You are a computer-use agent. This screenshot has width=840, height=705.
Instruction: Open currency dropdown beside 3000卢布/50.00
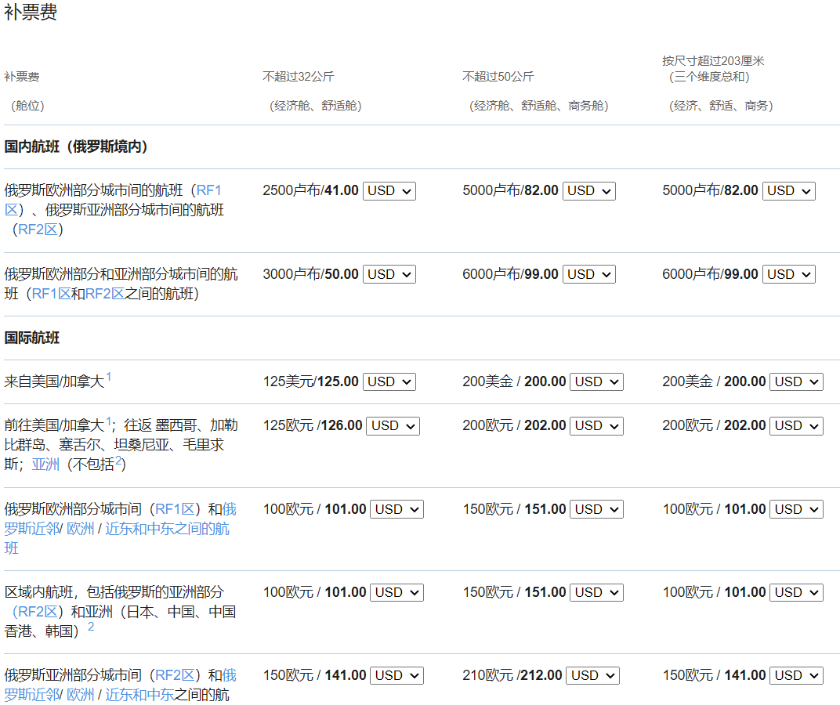pyautogui.click(x=389, y=274)
